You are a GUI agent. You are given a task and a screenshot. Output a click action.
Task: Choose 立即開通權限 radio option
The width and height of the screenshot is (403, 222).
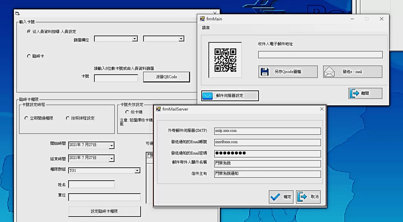click(26, 118)
